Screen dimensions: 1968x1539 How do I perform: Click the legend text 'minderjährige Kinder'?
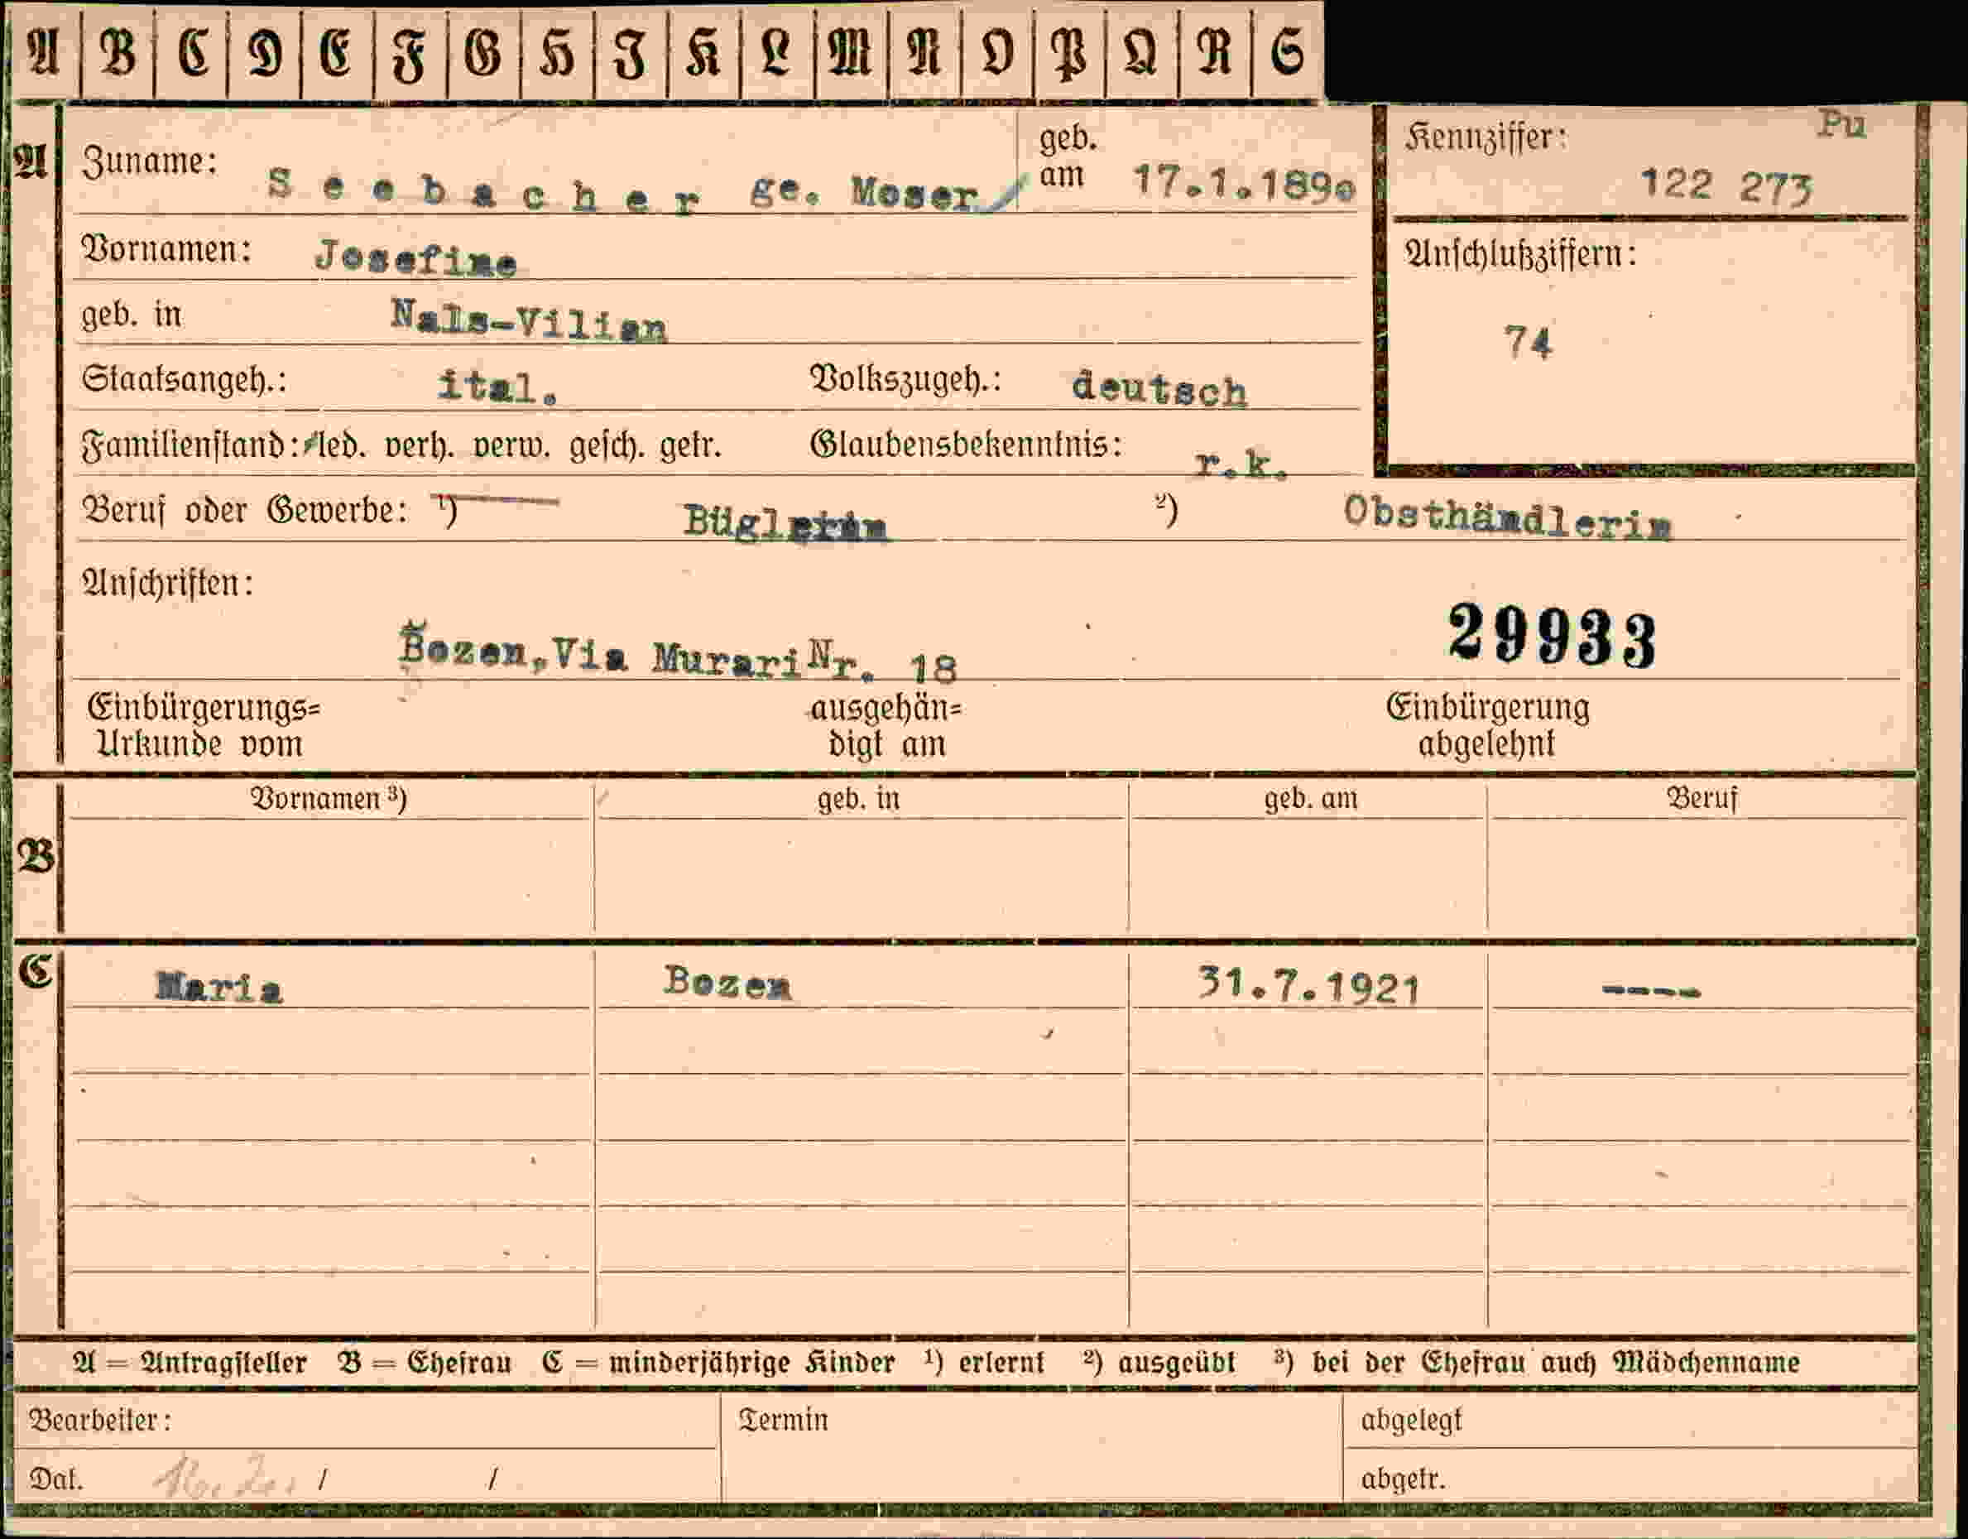751,1363
